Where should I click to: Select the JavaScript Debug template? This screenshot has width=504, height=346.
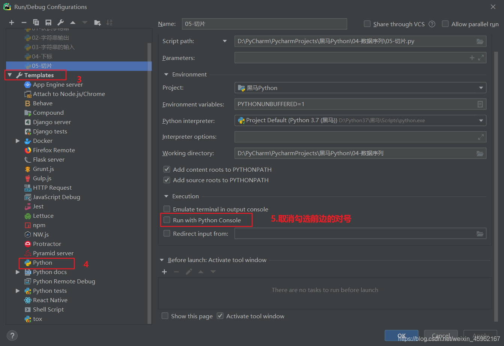pyautogui.click(x=56, y=197)
